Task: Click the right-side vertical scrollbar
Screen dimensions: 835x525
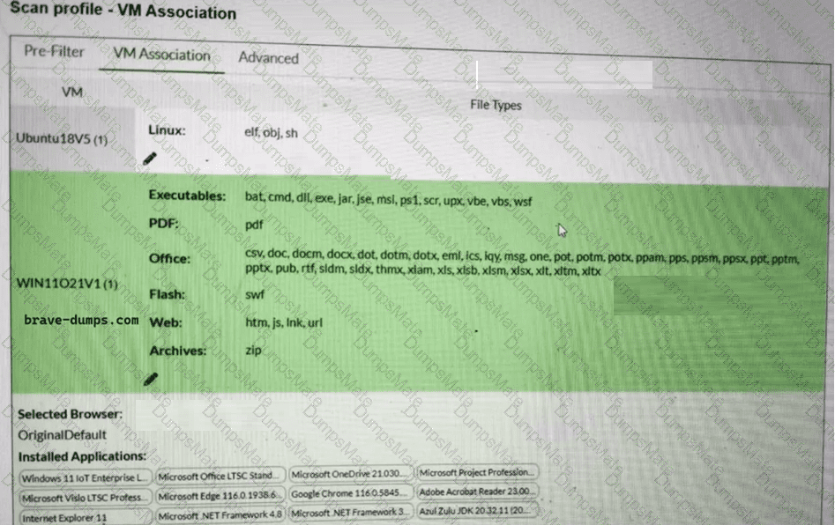Action: (827, 264)
